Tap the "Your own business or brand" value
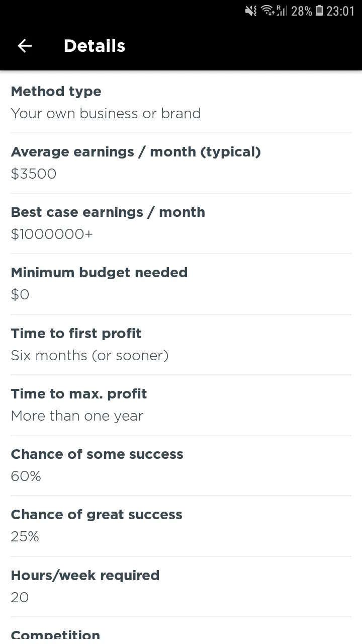Image resolution: width=362 pixels, height=644 pixels. tap(106, 114)
